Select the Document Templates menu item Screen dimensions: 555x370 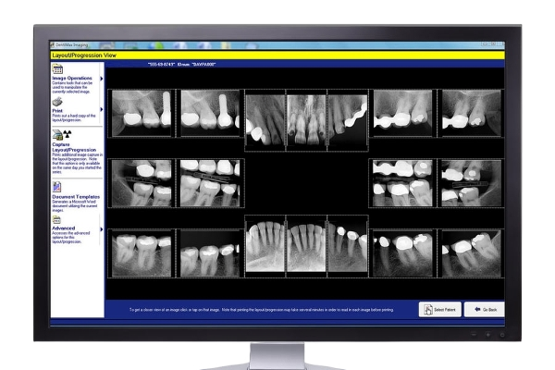pyautogui.click(x=74, y=197)
